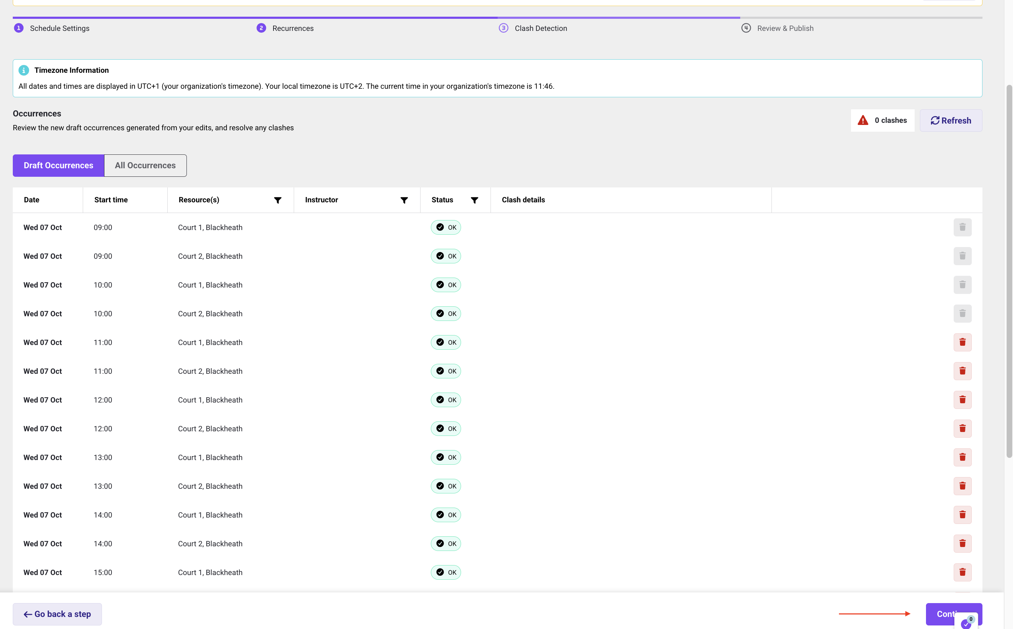
Task: Go to the Recurrences step
Action: tap(285, 28)
